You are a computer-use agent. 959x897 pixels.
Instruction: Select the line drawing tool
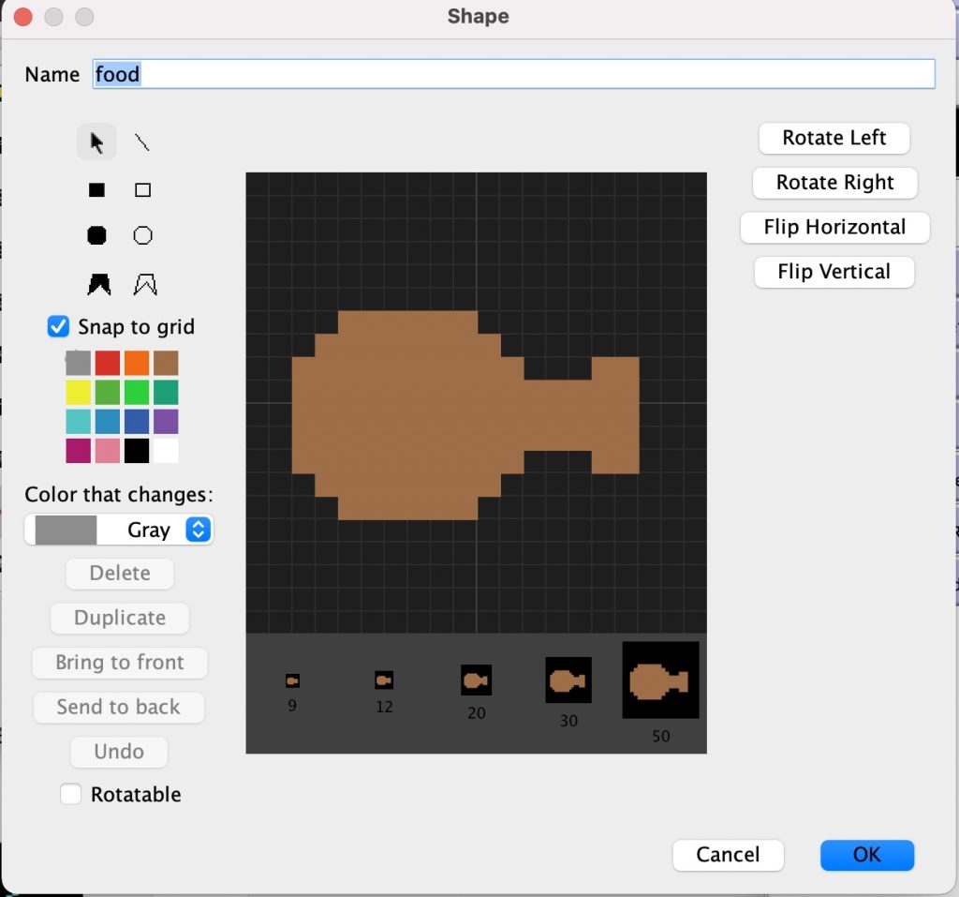(142, 142)
